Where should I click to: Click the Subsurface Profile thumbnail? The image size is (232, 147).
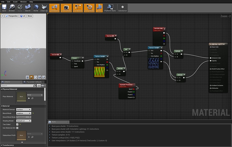pyautogui.click(x=22, y=135)
